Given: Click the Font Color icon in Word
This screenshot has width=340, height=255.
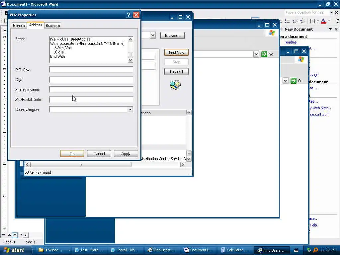Looking at the screenshot, I should point(323,21).
